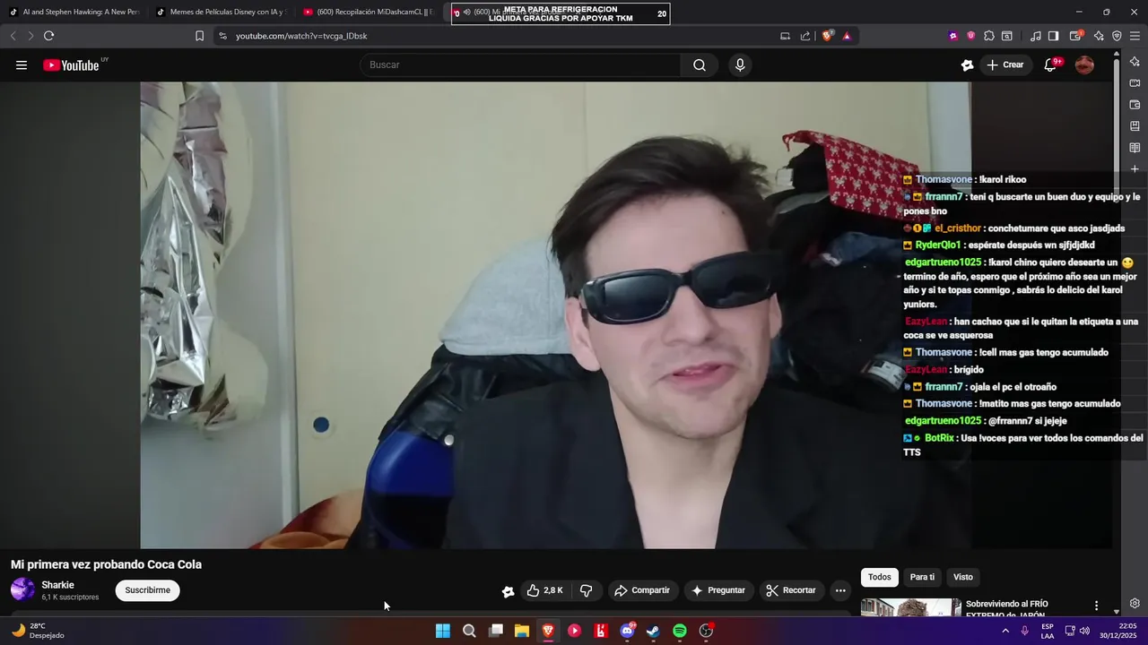
Task: Open the browser share icon
Action: tap(805, 36)
